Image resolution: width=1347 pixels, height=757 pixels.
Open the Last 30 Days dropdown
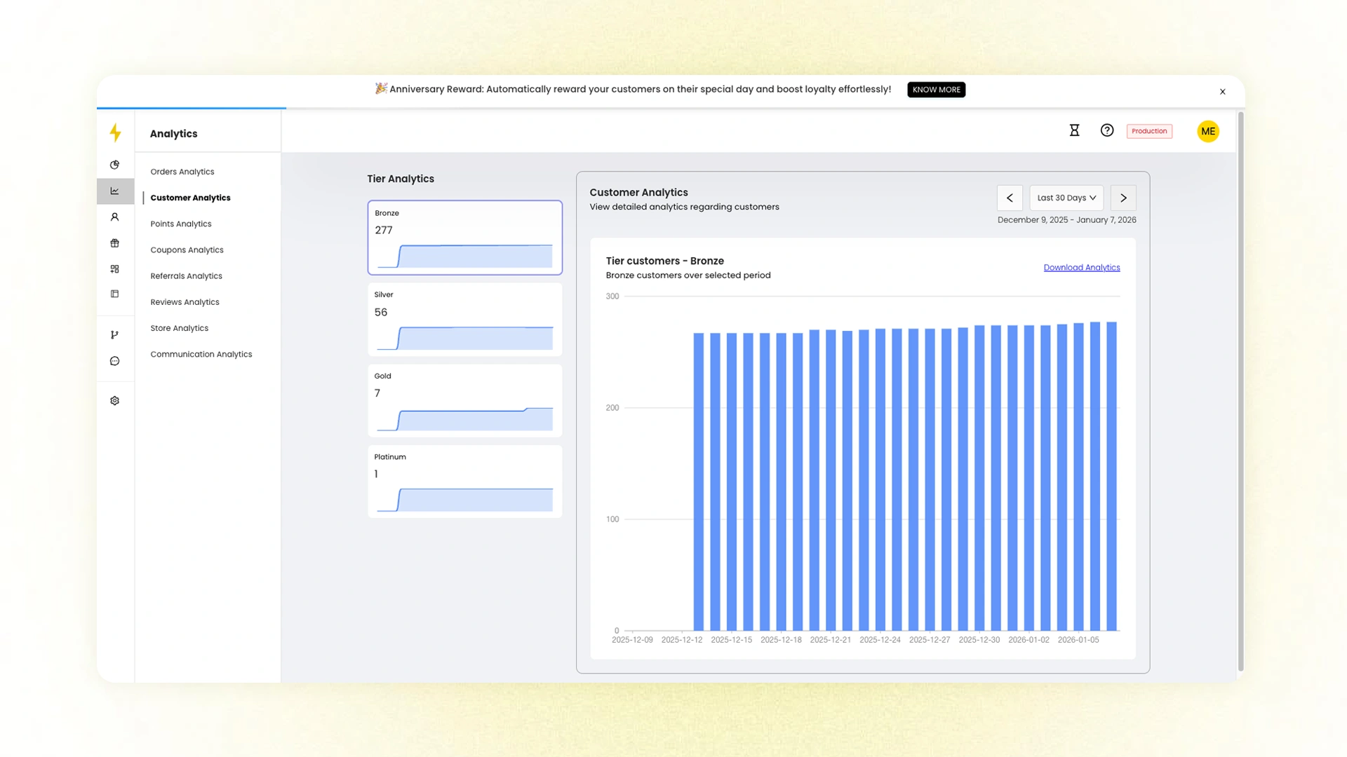[x=1066, y=198]
